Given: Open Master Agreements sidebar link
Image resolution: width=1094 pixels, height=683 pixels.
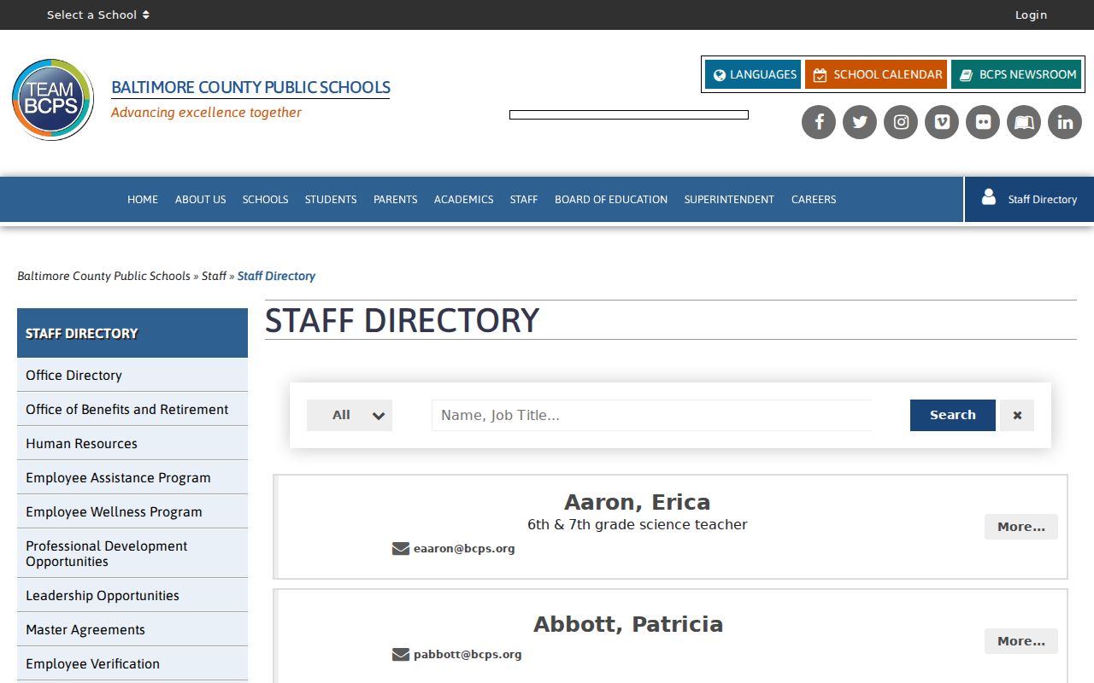Looking at the screenshot, I should [x=132, y=629].
